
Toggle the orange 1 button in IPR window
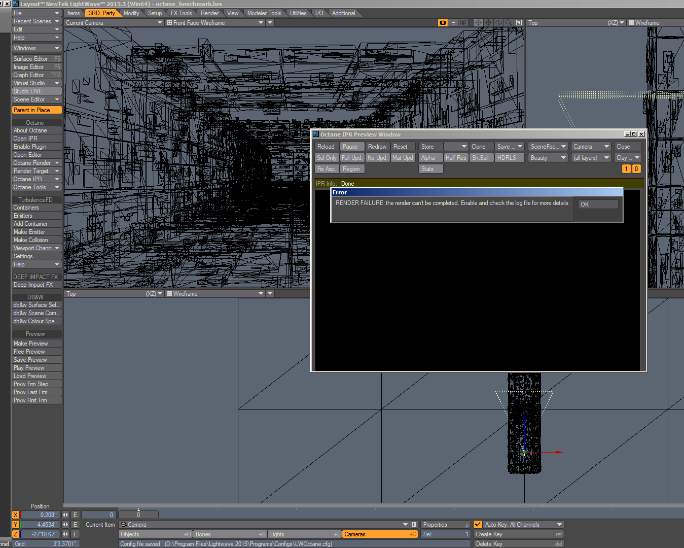626,169
